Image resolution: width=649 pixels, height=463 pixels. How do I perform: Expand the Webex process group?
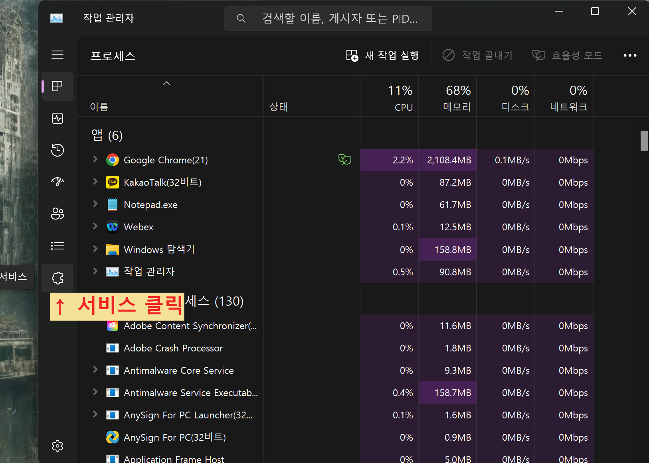[95, 226]
